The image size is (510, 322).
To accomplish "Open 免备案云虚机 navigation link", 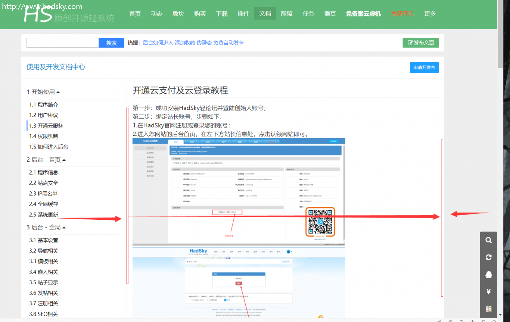I will tap(363, 13).
